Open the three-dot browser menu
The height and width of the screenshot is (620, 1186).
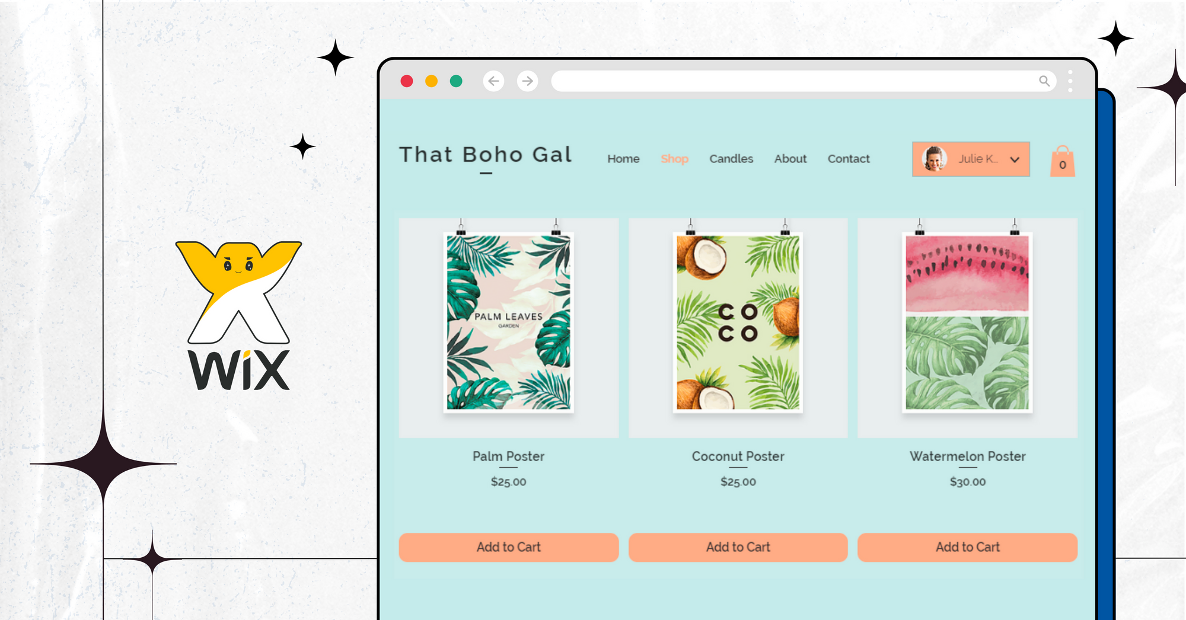1070,81
